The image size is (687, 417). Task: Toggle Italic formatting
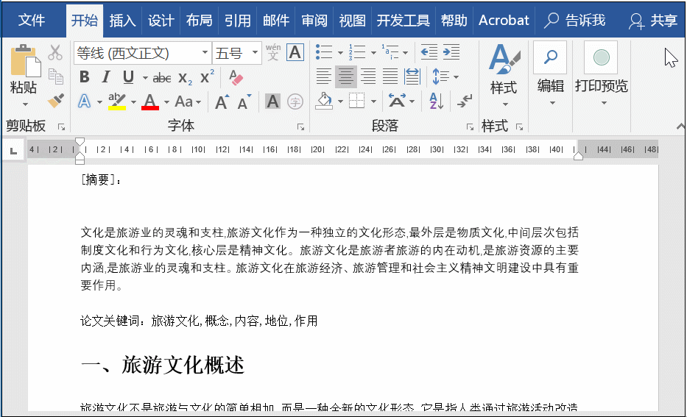pyautogui.click(x=105, y=77)
